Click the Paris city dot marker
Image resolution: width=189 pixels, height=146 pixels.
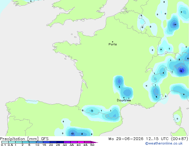(x=113, y=42)
